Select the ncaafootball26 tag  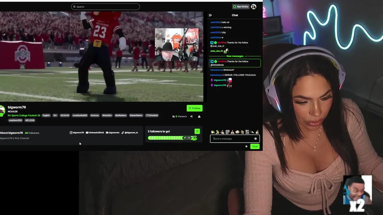[x=80, y=115]
